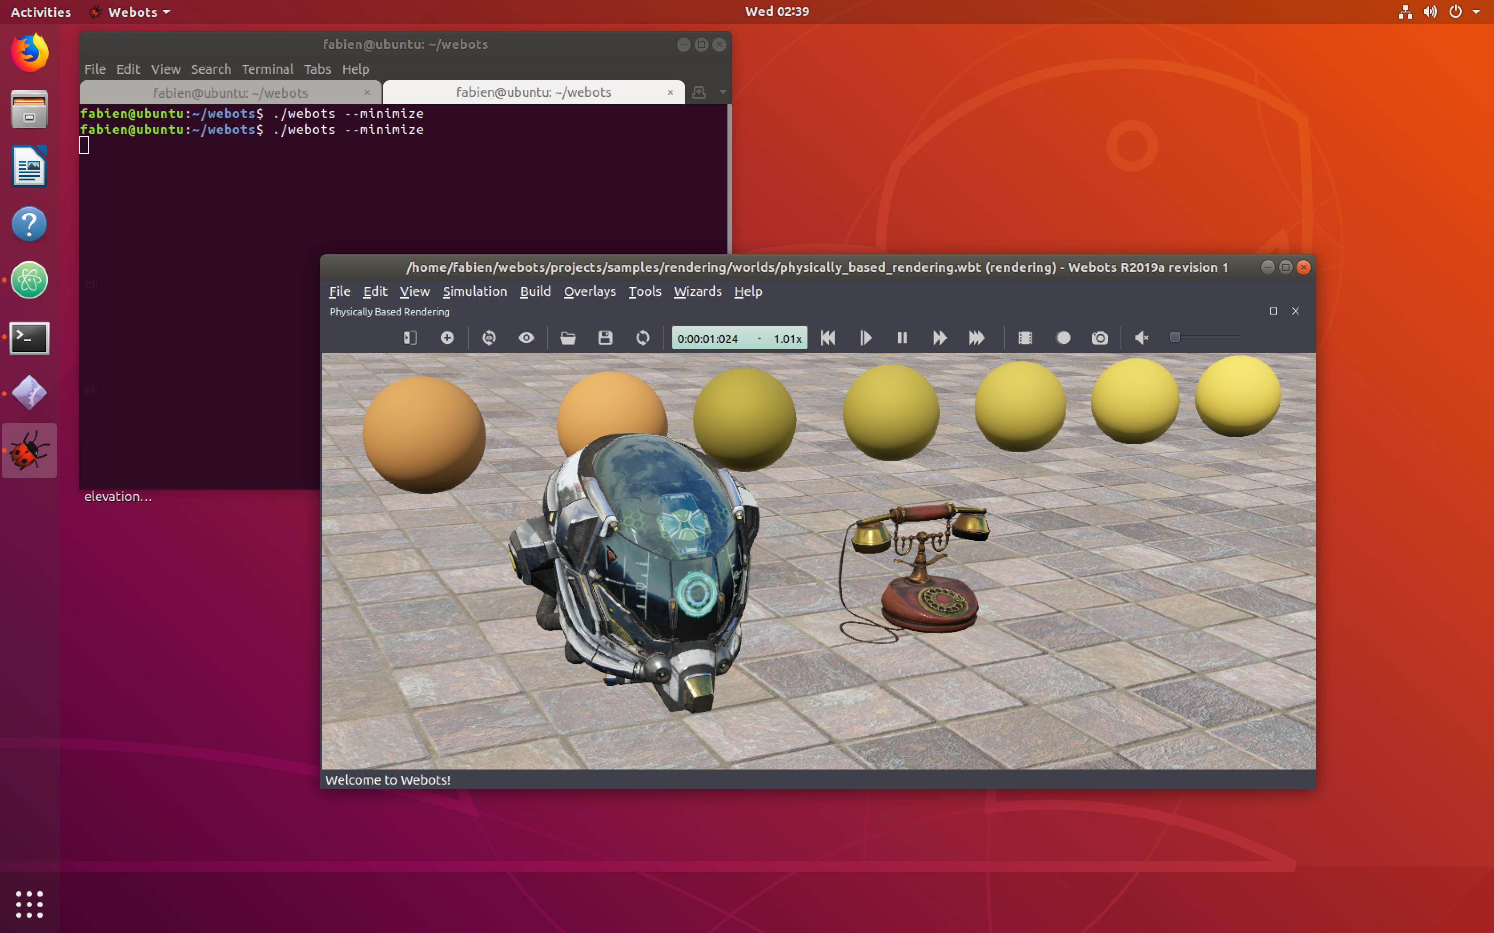Click the movie recording film icon
The image size is (1494, 933).
coord(1025,338)
